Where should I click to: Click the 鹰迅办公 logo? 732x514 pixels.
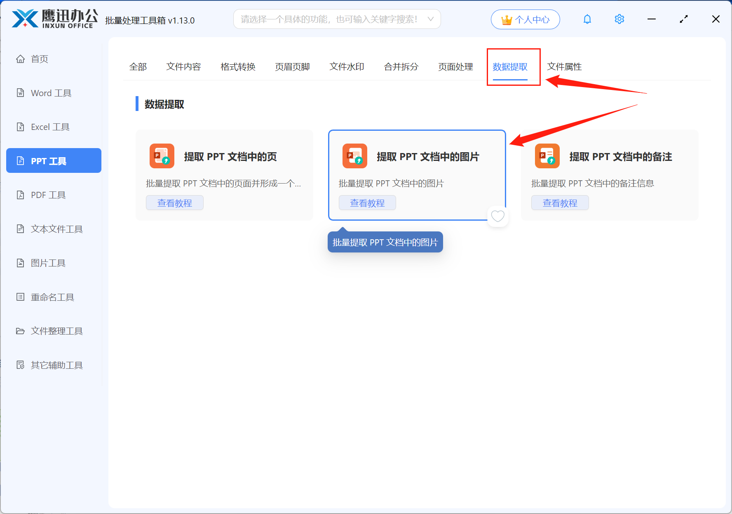pos(54,19)
